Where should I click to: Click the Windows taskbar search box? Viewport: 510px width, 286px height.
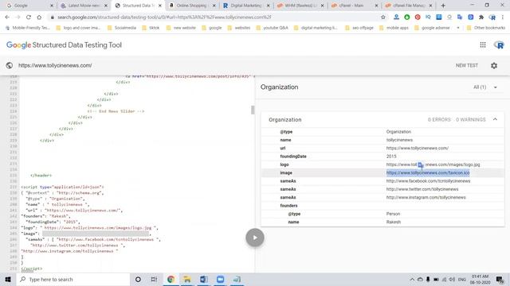pyautogui.click(x=73, y=279)
